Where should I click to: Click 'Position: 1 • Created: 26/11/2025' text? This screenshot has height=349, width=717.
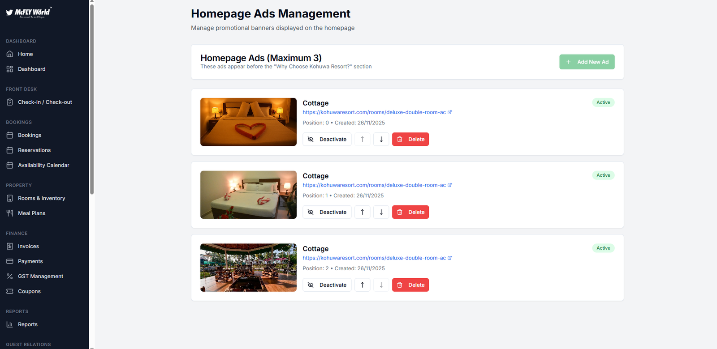coord(343,196)
